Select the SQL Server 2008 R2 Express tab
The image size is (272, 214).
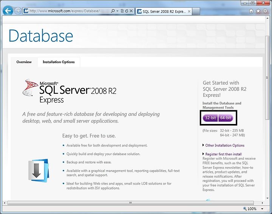pos(164,11)
